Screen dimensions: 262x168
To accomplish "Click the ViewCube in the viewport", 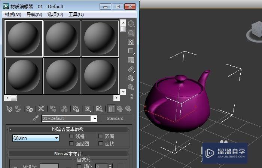I will [x=254, y=32].
